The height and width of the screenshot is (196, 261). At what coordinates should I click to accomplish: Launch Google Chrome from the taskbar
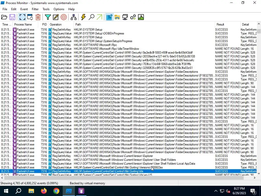pyautogui.click(x=56, y=191)
